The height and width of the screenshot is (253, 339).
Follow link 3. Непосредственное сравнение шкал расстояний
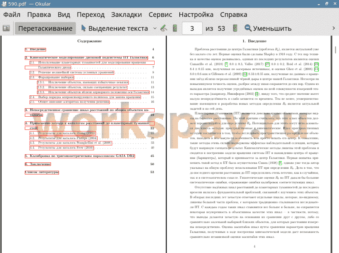click(89, 110)
